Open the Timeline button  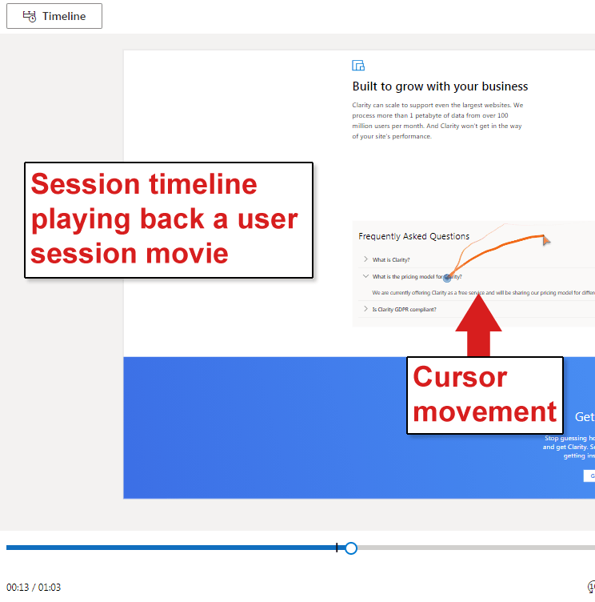point(54,16)
